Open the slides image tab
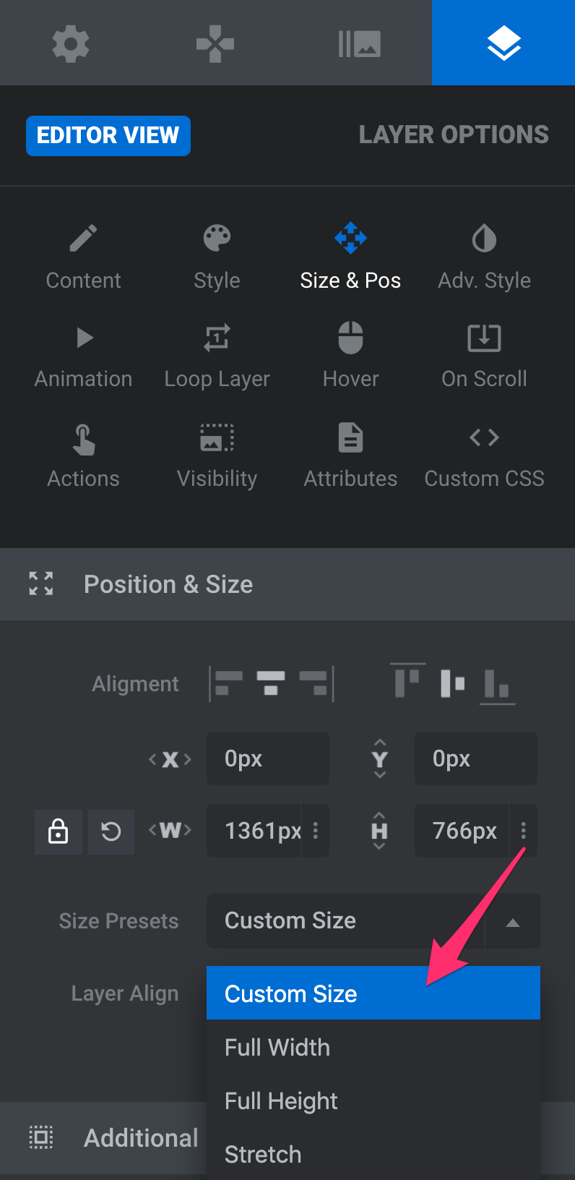 pyautogui.click(x=359, y=43)
